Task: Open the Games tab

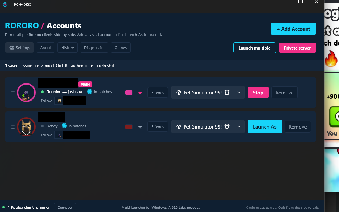Action: (x=120, y=48)
